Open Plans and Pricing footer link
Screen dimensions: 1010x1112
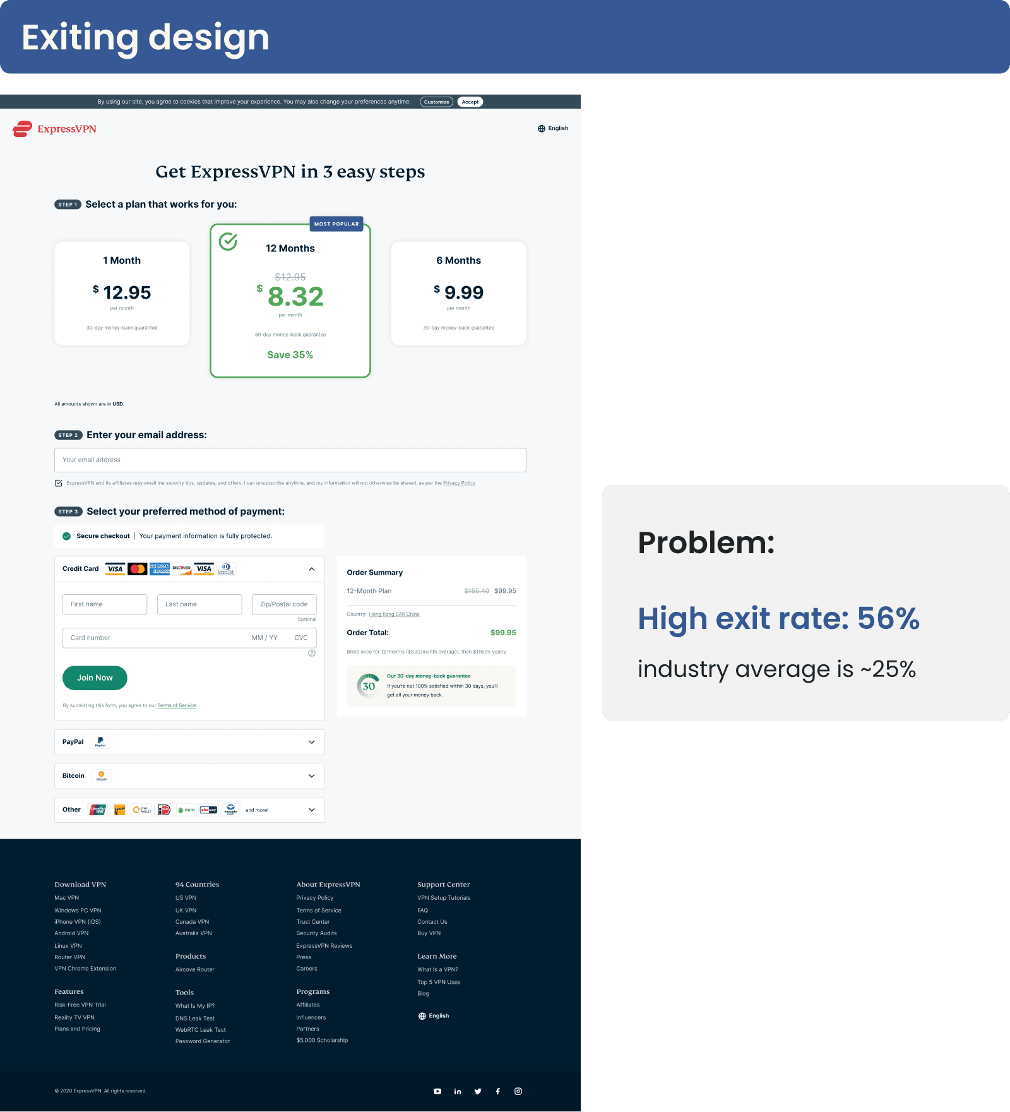[x=77, y=1029]
